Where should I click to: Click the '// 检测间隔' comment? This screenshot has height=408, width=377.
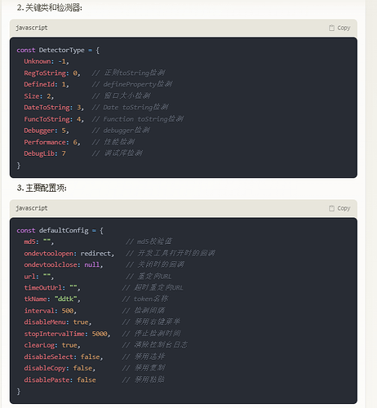144,311
